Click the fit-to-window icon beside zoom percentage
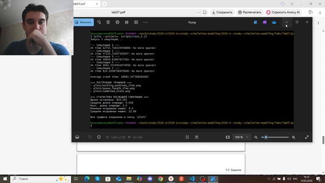 (x=227, y=137)
